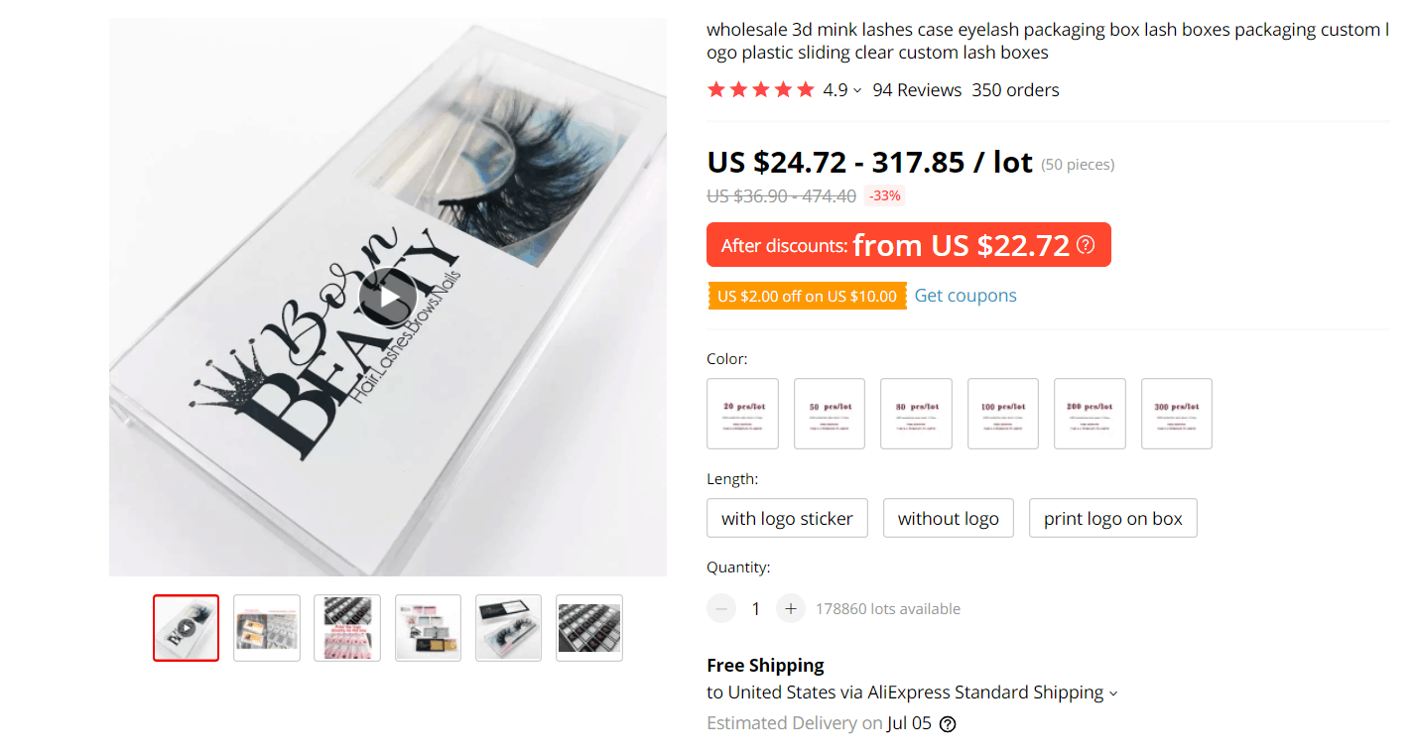
Task: Select the 'with logo sticker' option
Action: coord(787,517)
